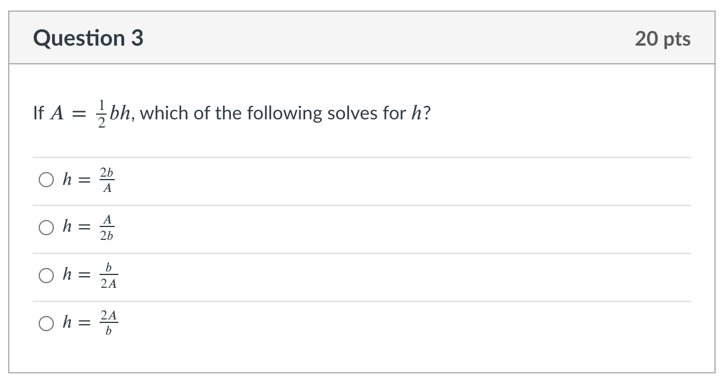
Task: Click the question prompt text
Action: (x=233, y=112)
